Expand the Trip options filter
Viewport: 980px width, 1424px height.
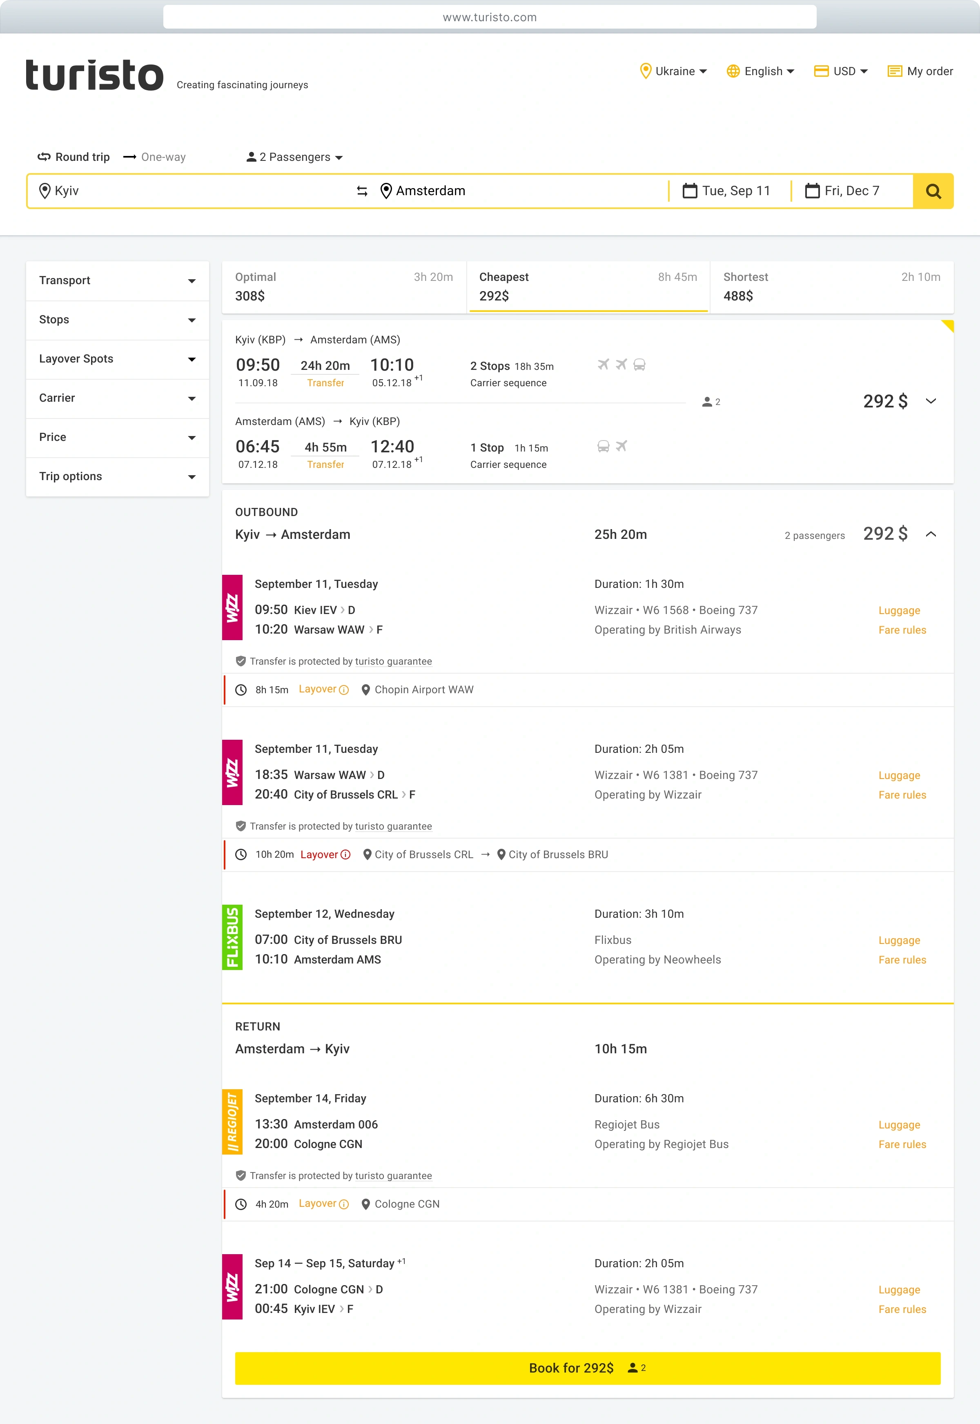pos(117,477)
